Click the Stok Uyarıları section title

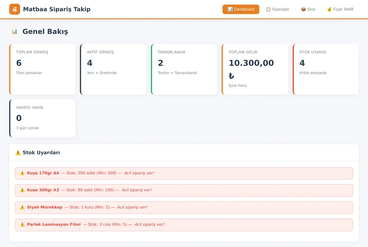[41, 153]
